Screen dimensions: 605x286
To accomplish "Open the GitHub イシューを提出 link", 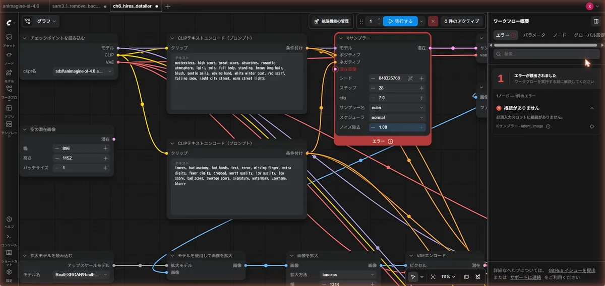I will coord(572,270).
